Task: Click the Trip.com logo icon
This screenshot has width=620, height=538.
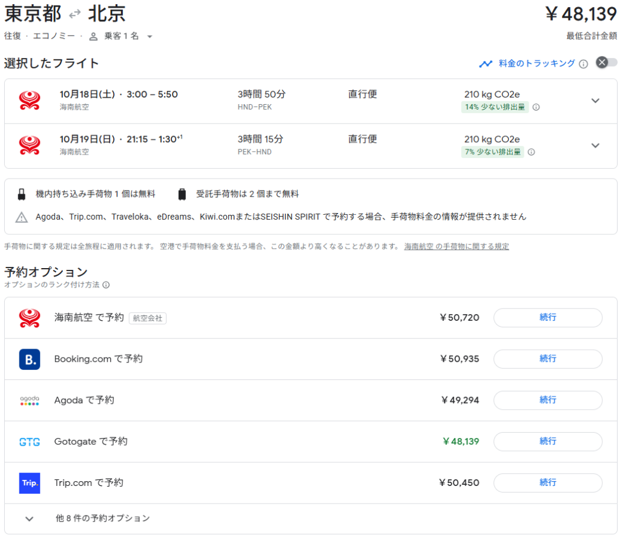Action: click(x=29, y=483)
